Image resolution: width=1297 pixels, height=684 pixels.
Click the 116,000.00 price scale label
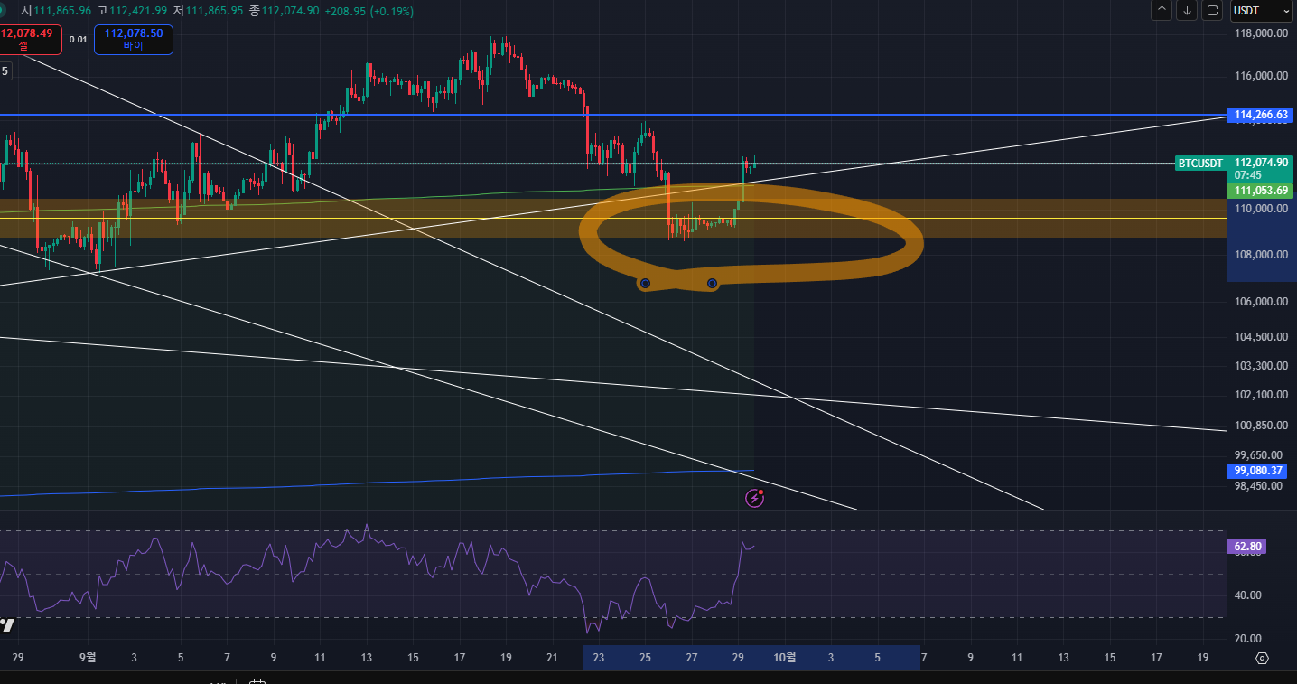click(x=1261, y=76)
